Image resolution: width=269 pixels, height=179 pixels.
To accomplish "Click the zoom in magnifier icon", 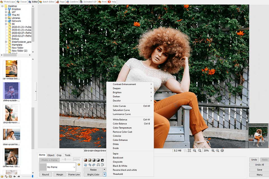I will click(213, 150).
